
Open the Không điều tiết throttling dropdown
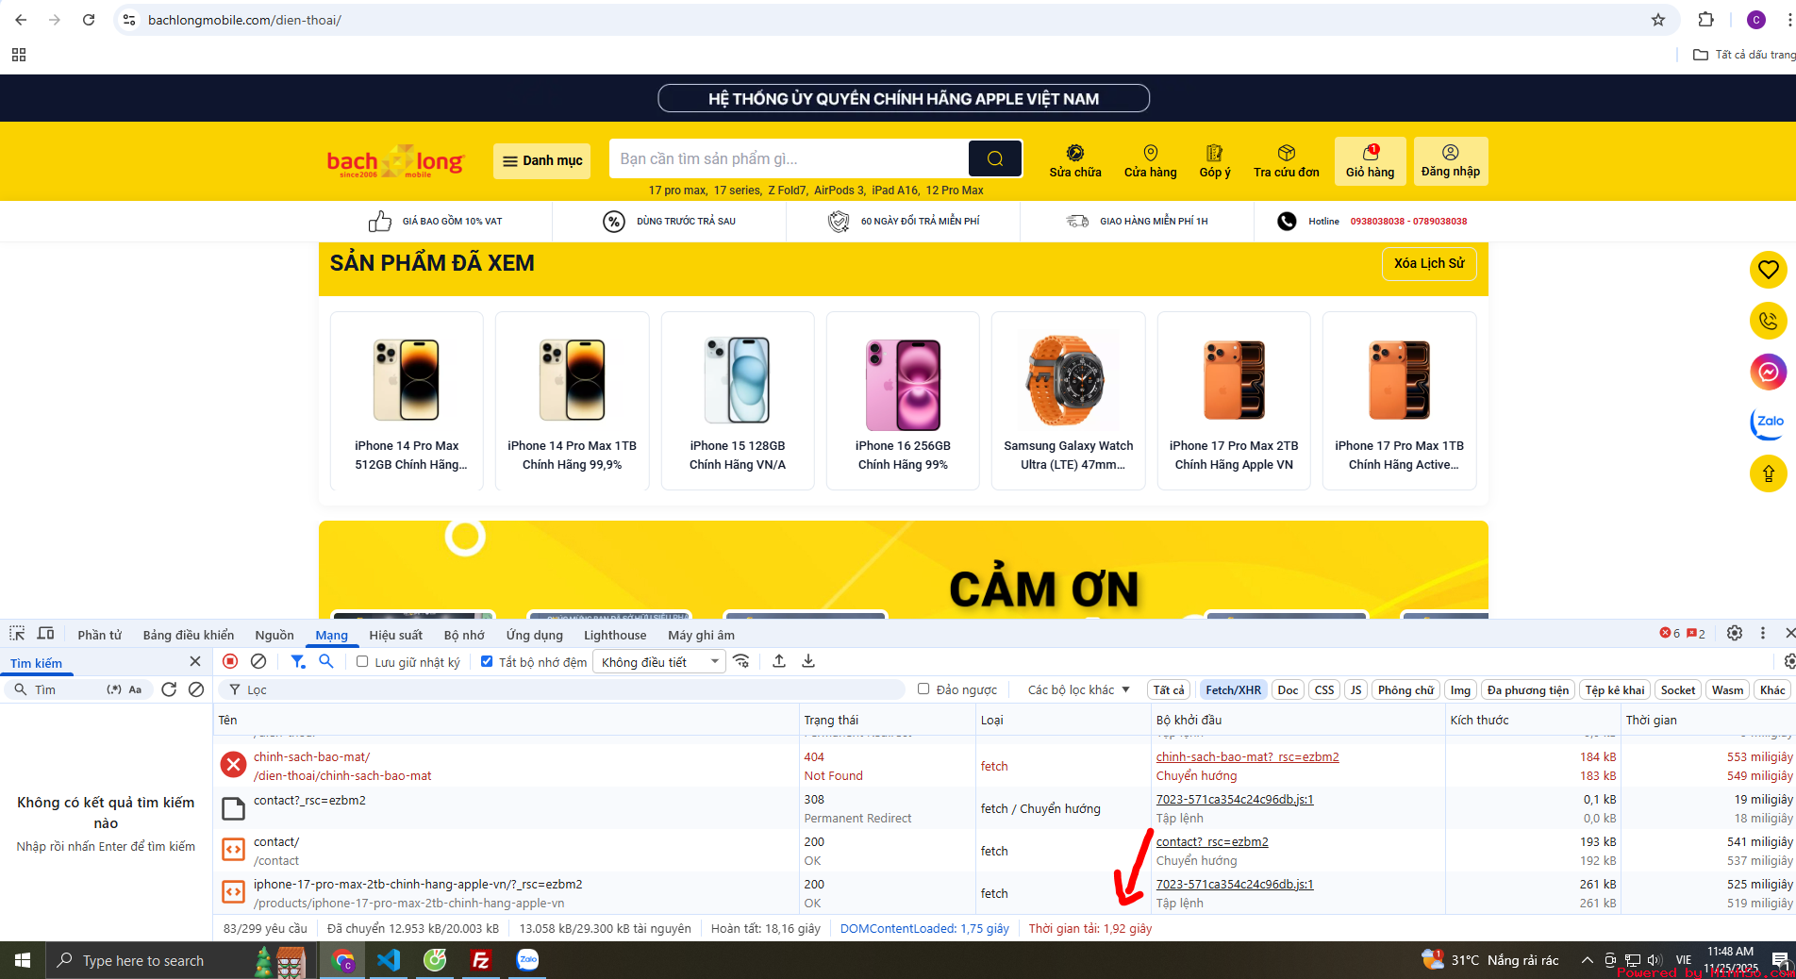pos(658,662)
